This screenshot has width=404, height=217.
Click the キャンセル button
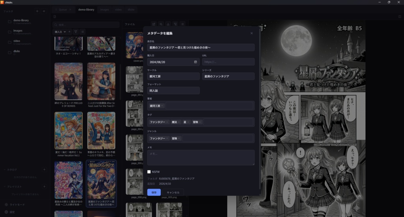tap(173, 192)
